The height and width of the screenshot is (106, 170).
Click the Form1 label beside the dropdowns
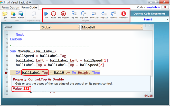8,27
